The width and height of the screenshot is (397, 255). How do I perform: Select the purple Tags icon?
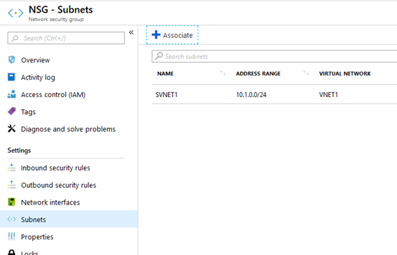[12, 111]
